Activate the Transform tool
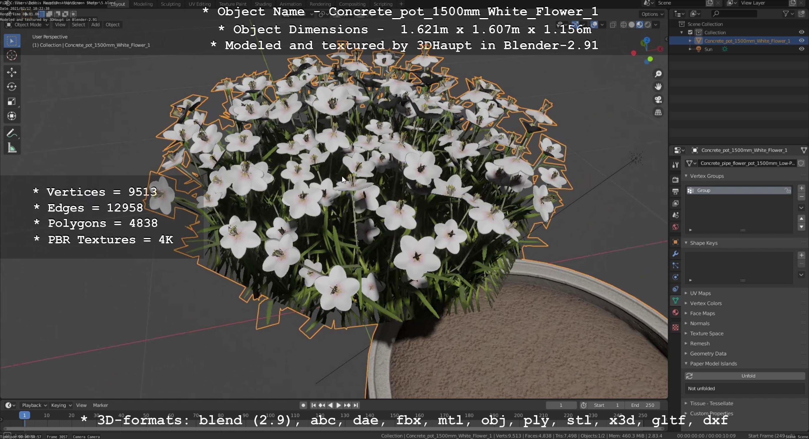 [x=12, y=116]
